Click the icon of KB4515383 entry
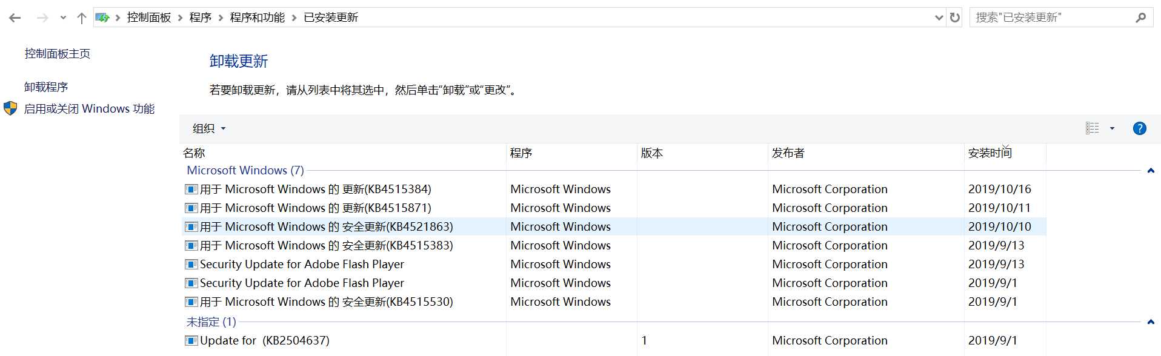 [191, 246]
